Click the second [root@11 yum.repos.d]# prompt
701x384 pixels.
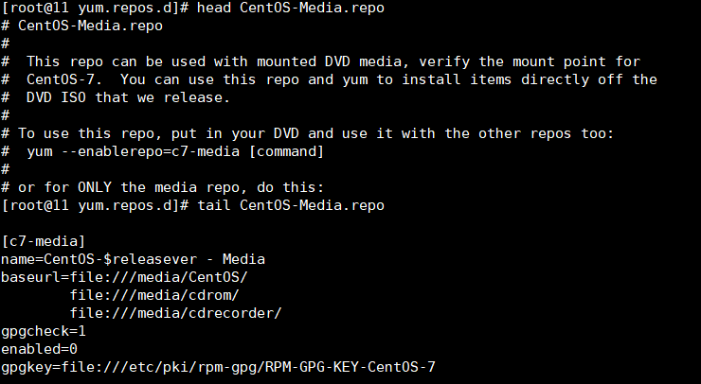click(x=96, y=205)
